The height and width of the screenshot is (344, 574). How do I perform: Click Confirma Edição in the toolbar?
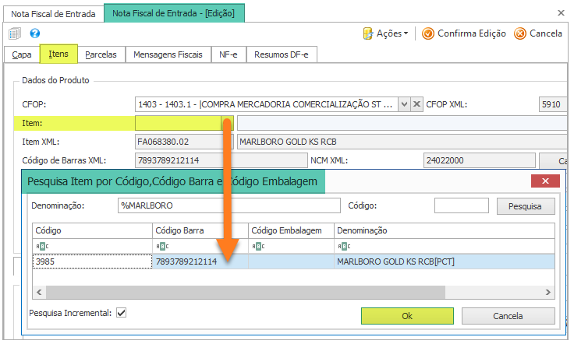(464, 33)
